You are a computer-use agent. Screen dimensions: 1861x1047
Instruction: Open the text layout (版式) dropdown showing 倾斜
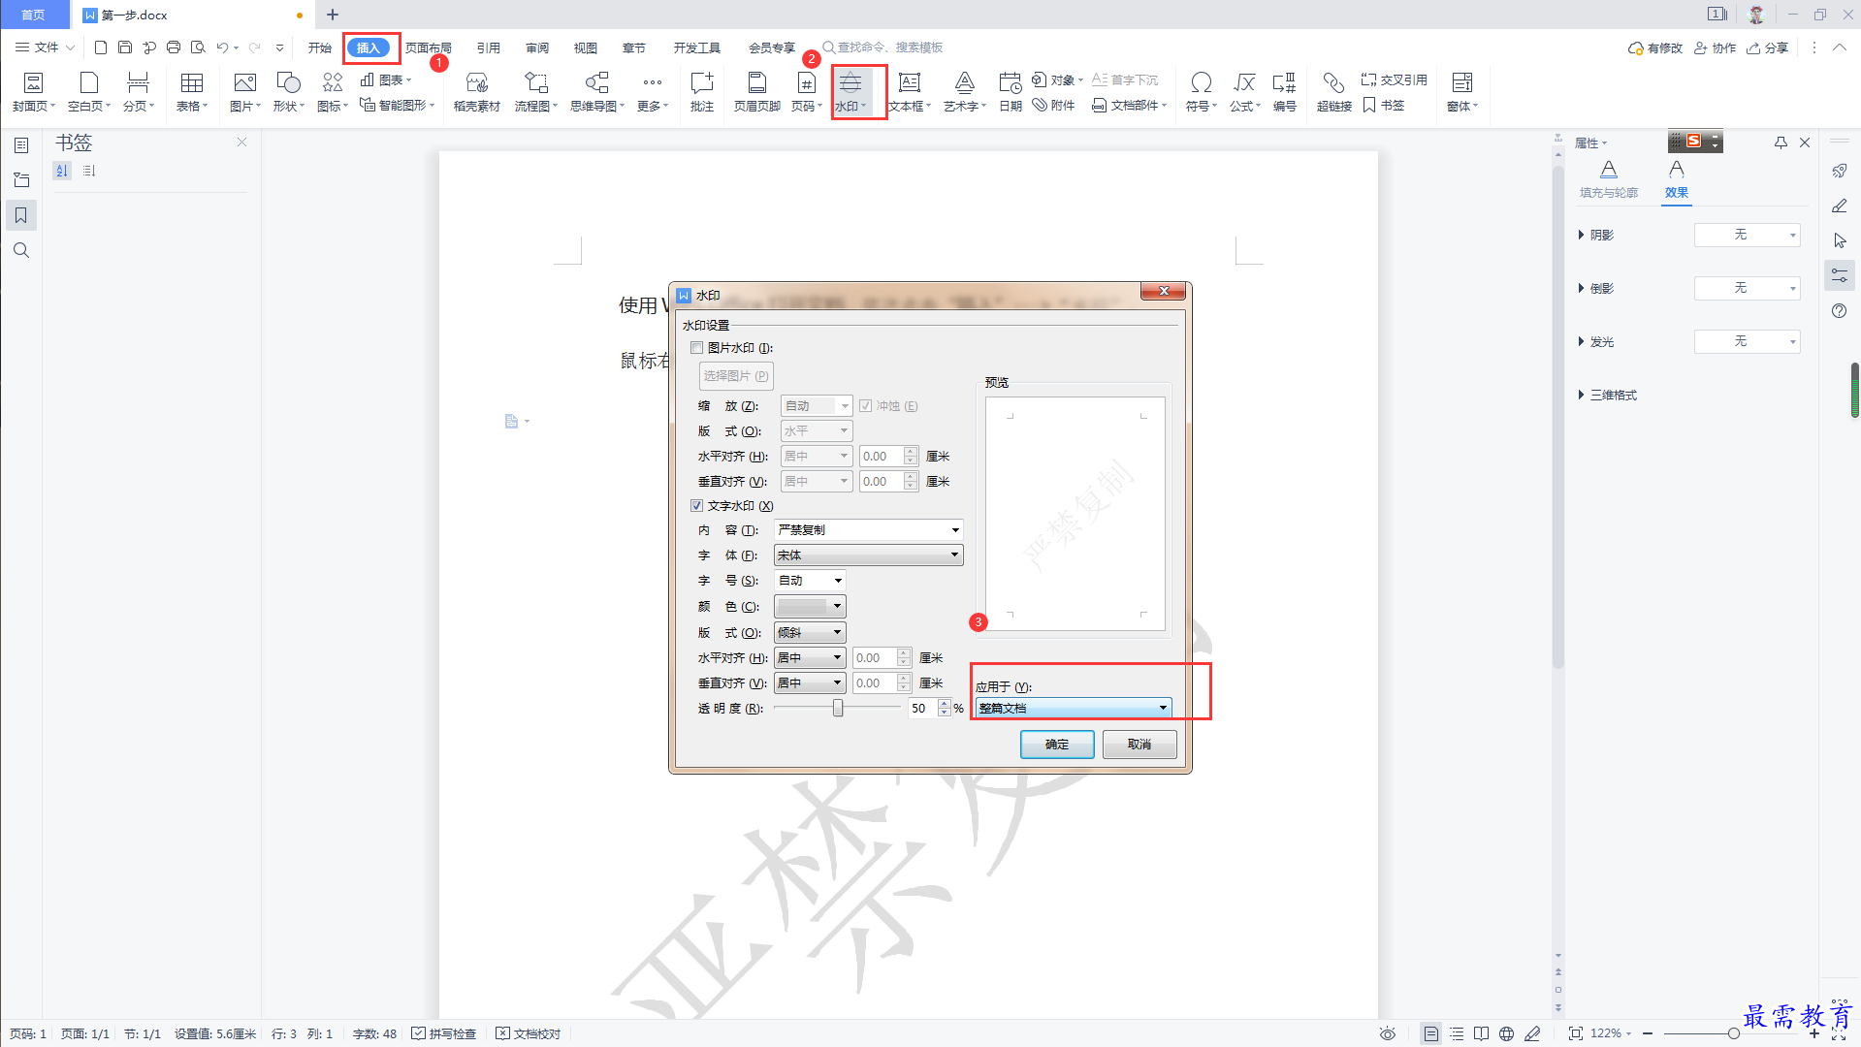[810, 633]
